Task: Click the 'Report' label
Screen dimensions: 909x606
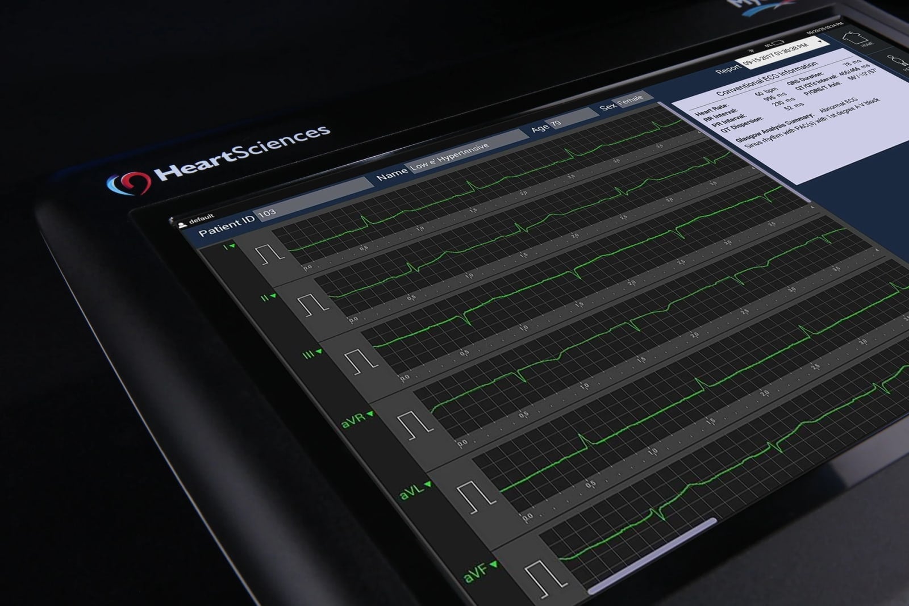Action: pyautogui.click(x=728, y=70)
